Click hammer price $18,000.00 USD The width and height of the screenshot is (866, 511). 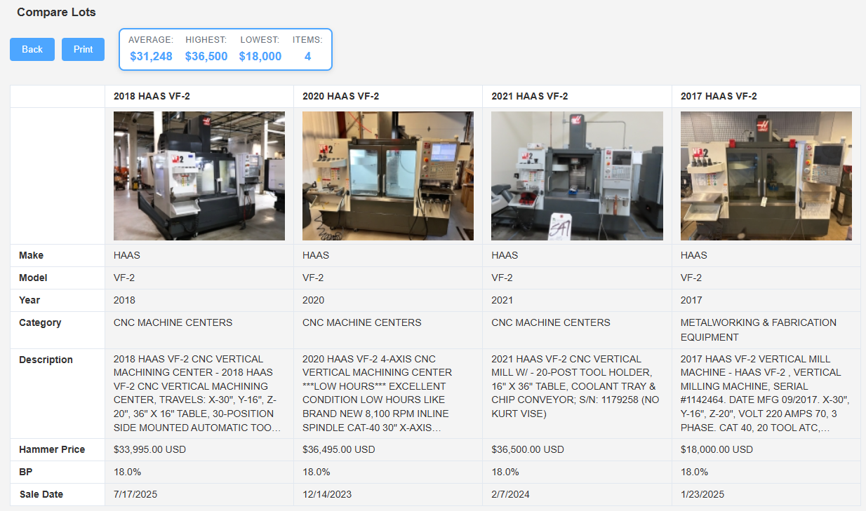[717, 449]
